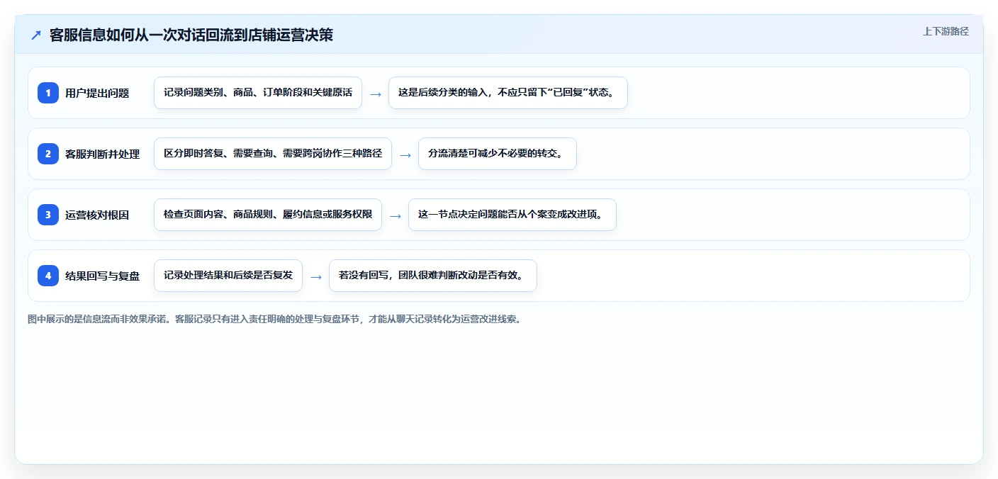Click the 上下游路径 label in the header
Screen dimensions: 998x479
tap(946, 31)
